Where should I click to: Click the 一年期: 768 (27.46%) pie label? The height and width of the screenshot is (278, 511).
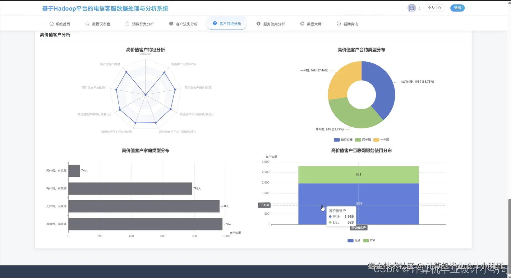pos(314,71)
